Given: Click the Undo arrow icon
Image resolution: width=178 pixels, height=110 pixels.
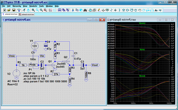Looking at the screenshot, I should click(x=140, y=10).
